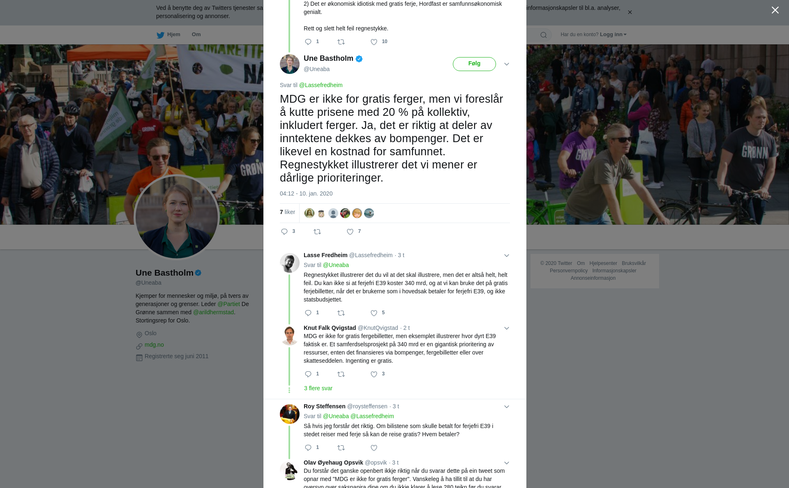Reply to Roy Steffensen's tweet
The height and width of the screenshot is (488, 789).
[x=308, y=448]
